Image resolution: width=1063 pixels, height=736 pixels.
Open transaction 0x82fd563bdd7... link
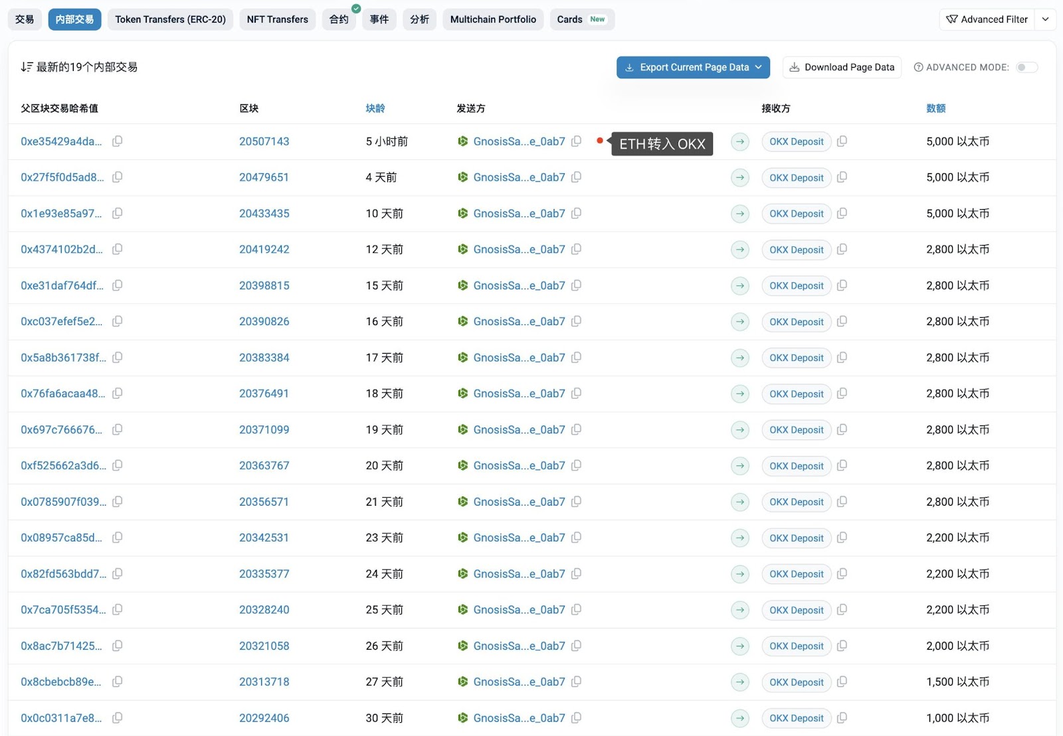click(64, 573)
